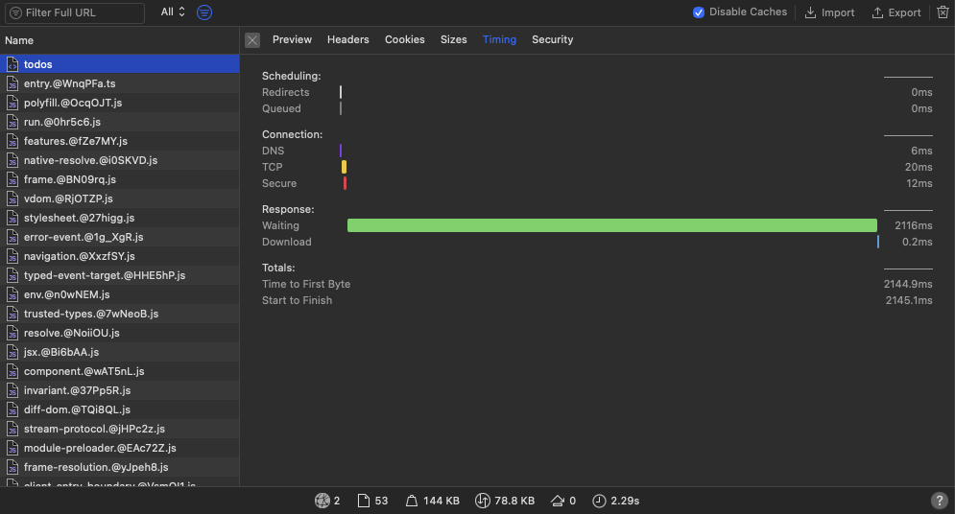Click the red Secure timing bar
955x514 pixels.
point(345,184)
